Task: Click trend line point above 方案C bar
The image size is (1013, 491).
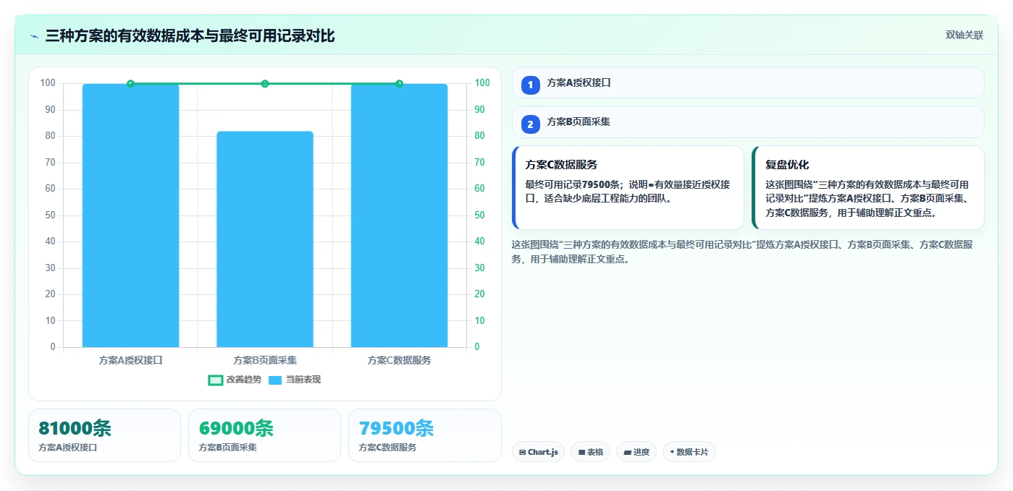Action: 399,84
